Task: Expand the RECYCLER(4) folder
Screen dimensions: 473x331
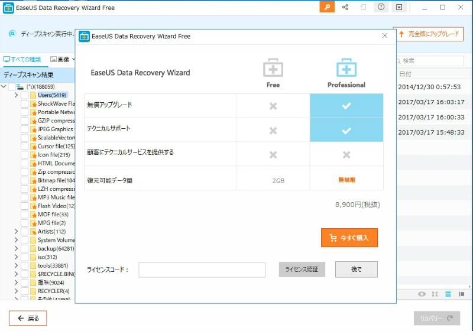Action: 17,291
